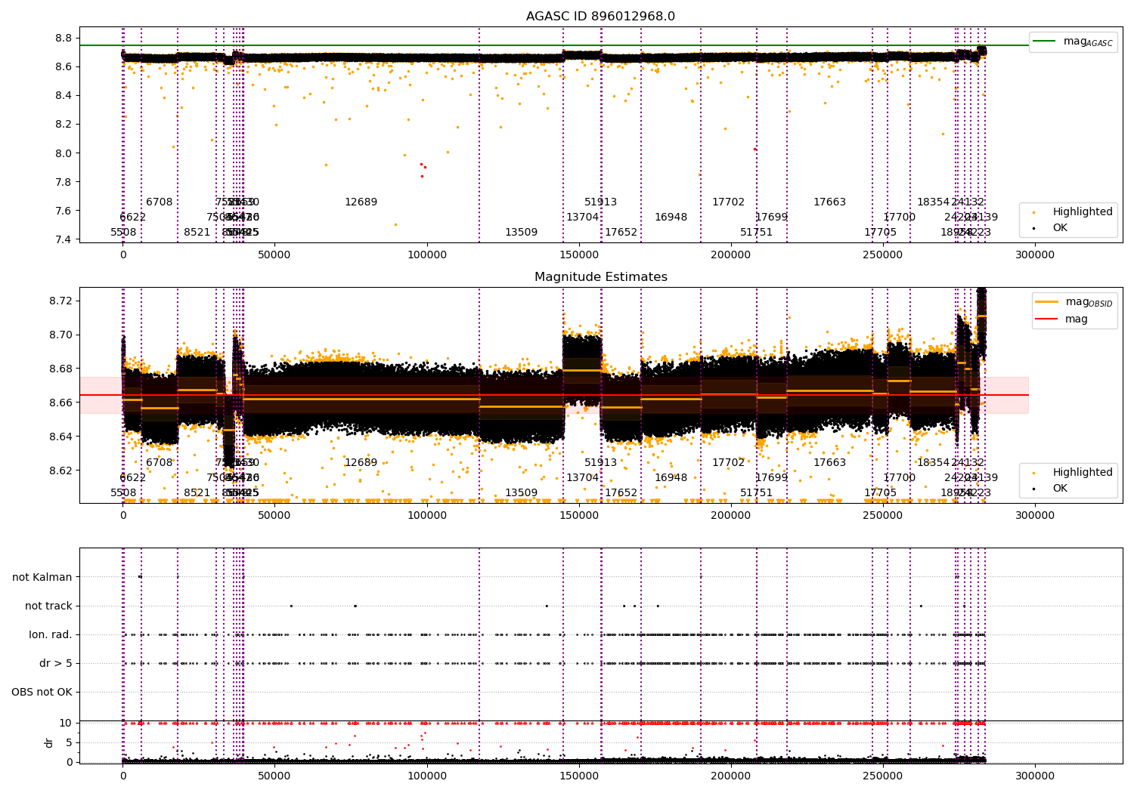Click obsid label 16948 in the top plot
Viewport: 1134px width, 793px height.
pyautogui.click(x=671, y=217)
